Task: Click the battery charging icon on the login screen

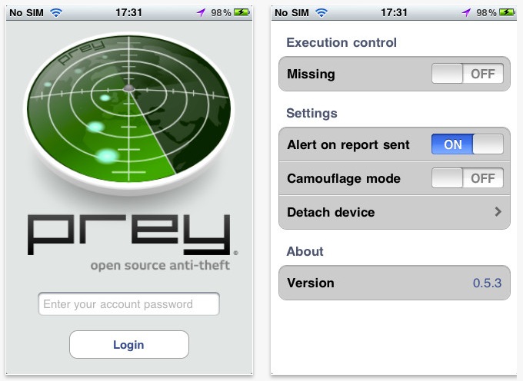Action: click(242, 12)
